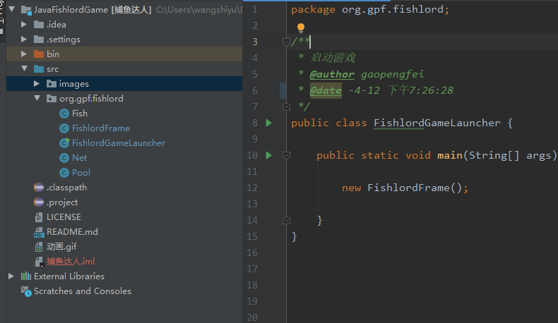Click the .settings folder icon
Image resolution: width=558 pixels, height=323 pixels.
click(39, 39)
